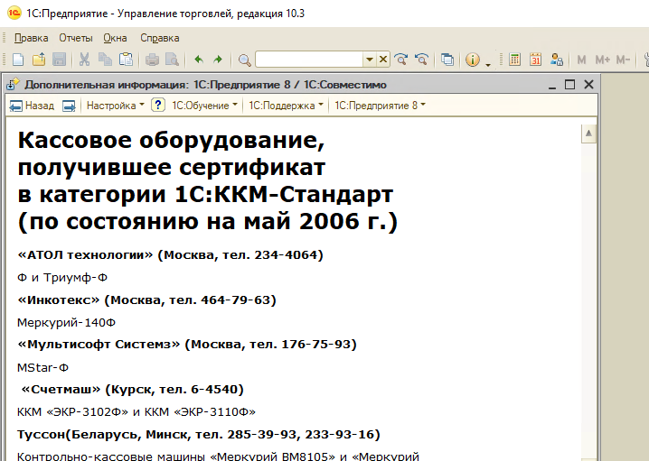
Task: Clear the search field with X
Action: (x=383, y=60)
